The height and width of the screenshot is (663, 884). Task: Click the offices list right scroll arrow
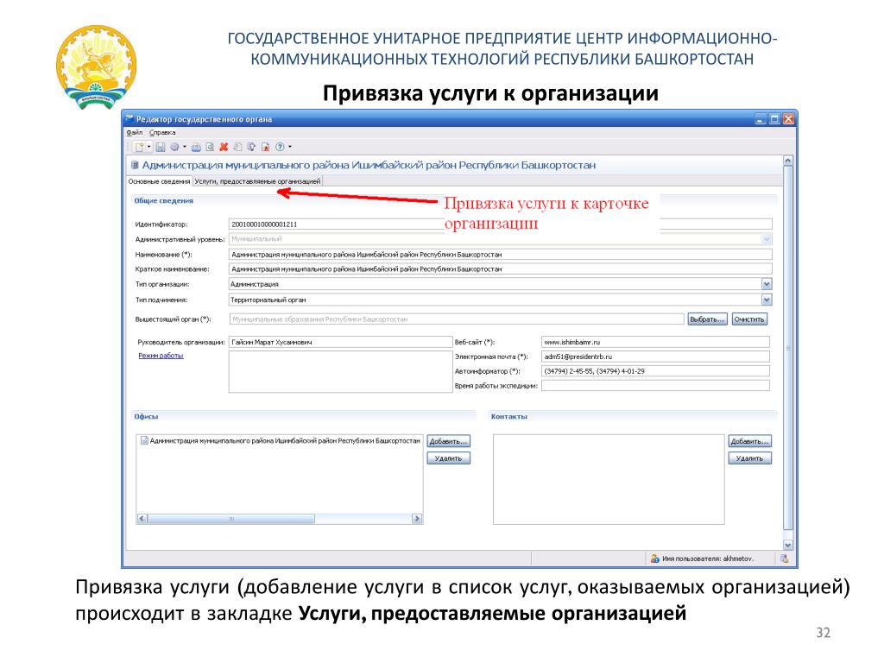point(417,519)
